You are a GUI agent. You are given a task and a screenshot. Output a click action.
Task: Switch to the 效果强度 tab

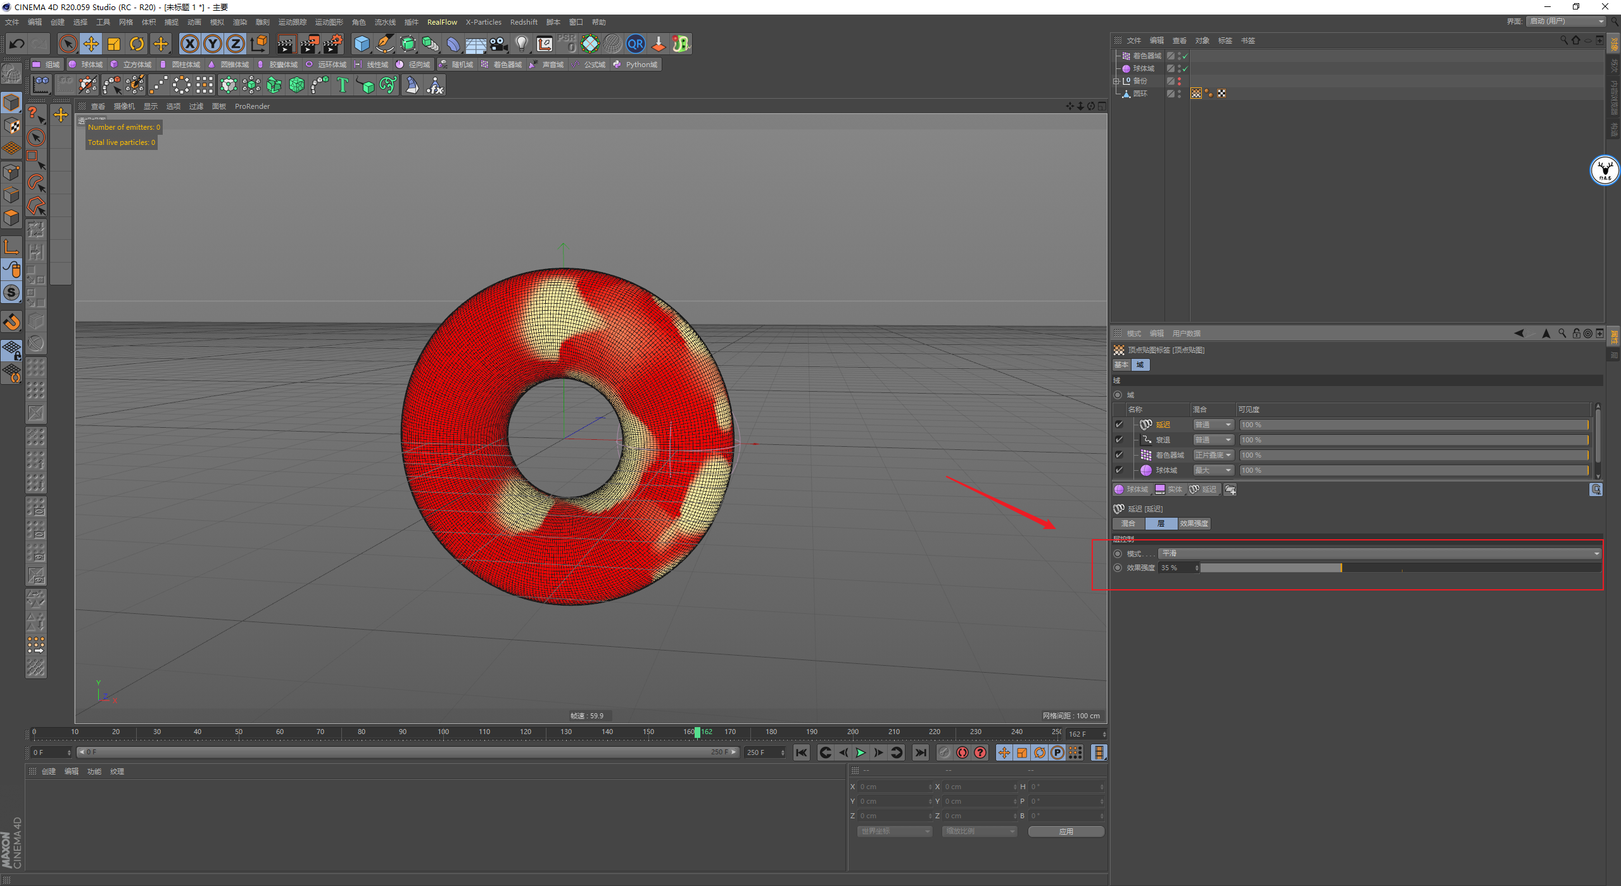click(x=1194, y=523)
